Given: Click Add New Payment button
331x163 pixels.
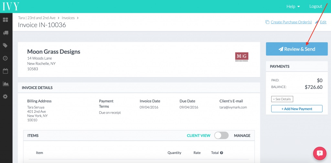Looking at the screenshot, I should 297,109.
